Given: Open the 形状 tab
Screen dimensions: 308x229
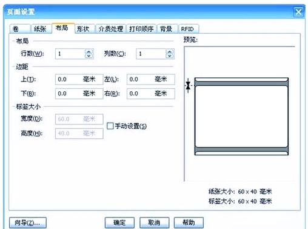Looking at the screenshot, I should click(x=84, y=29).
